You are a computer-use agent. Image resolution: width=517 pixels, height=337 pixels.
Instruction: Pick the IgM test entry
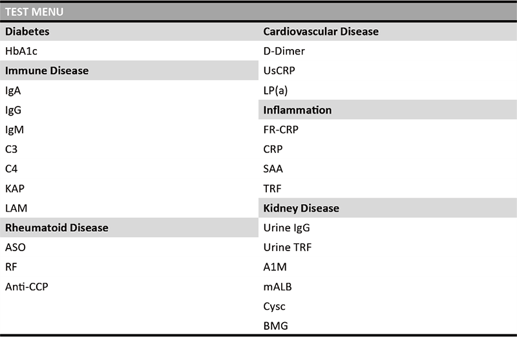pos(14,130)
